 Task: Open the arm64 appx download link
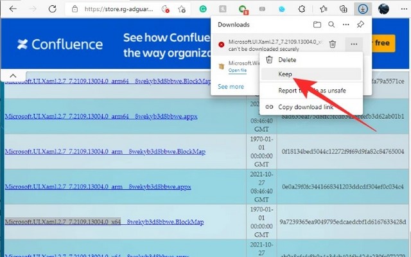[x=101, y=116]
